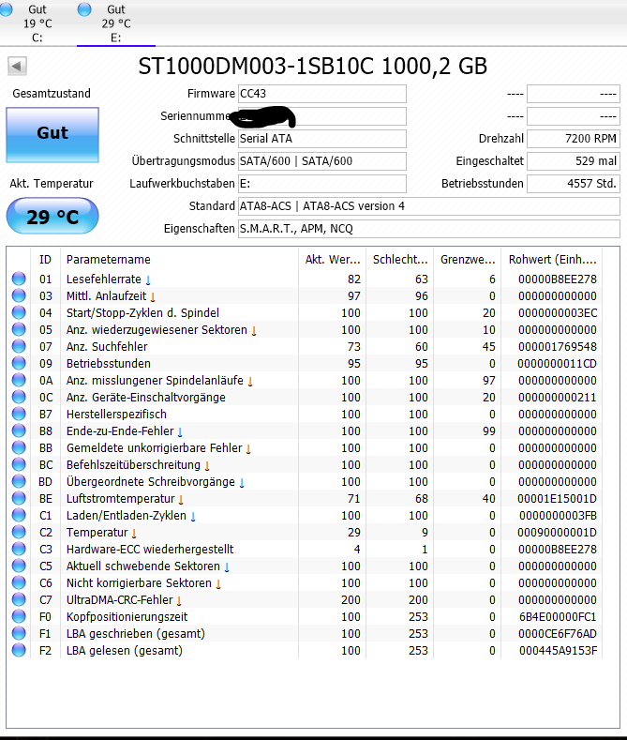The width and height of the screenshot is (627, 740).
Task: Click the Gesamtzustand label
Action: [x=52, y=94]
